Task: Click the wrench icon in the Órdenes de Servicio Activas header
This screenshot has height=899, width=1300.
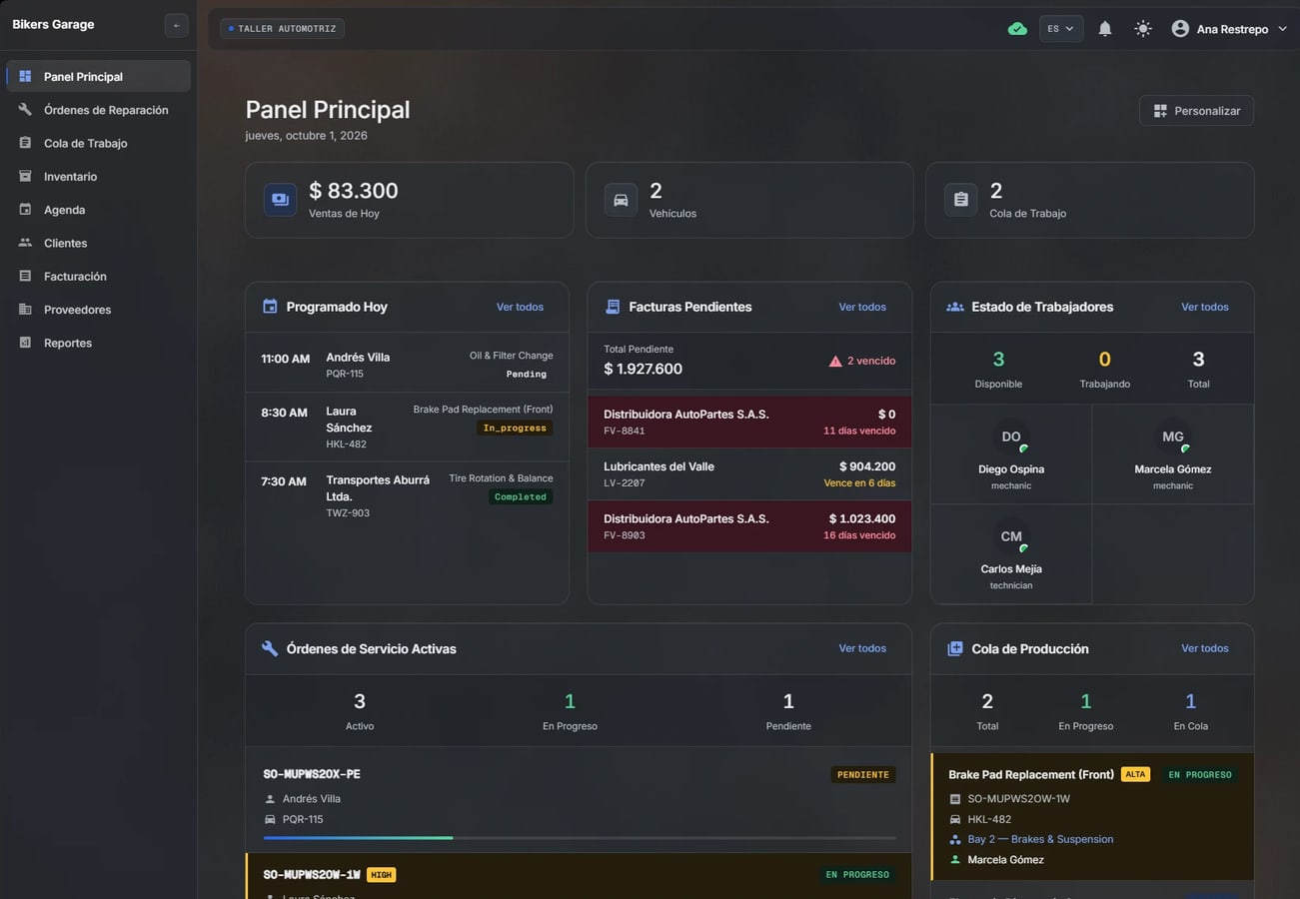Action: tap(270, 648)
